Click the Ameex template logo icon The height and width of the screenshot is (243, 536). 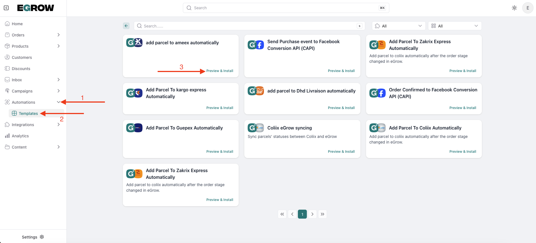pos(134,43)
